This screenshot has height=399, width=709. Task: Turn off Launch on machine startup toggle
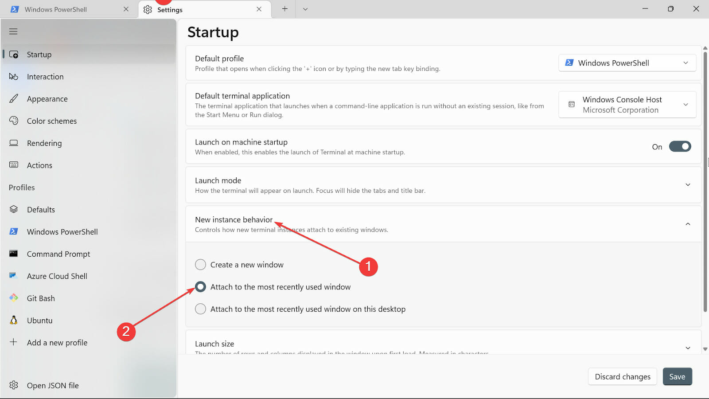pyautogui.click(x=680, y=146)
